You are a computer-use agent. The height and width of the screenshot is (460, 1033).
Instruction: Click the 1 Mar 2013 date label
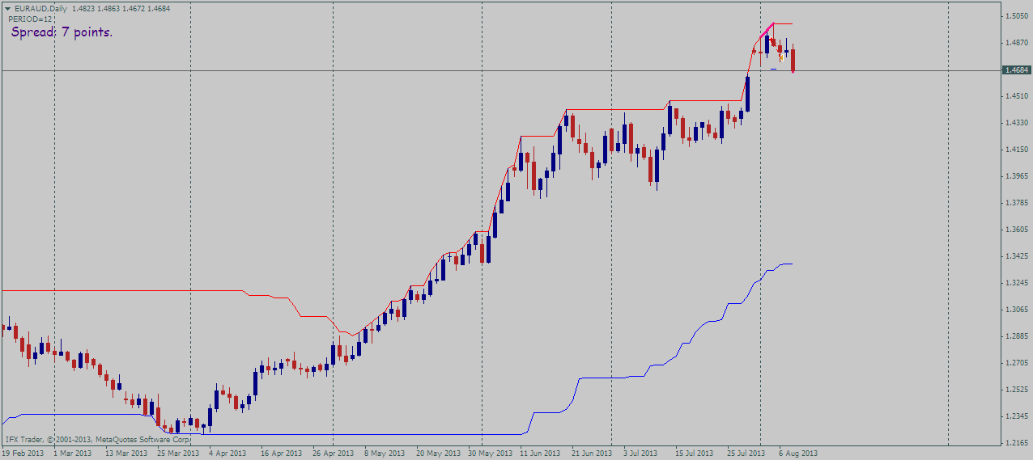(x=74, y=454)
